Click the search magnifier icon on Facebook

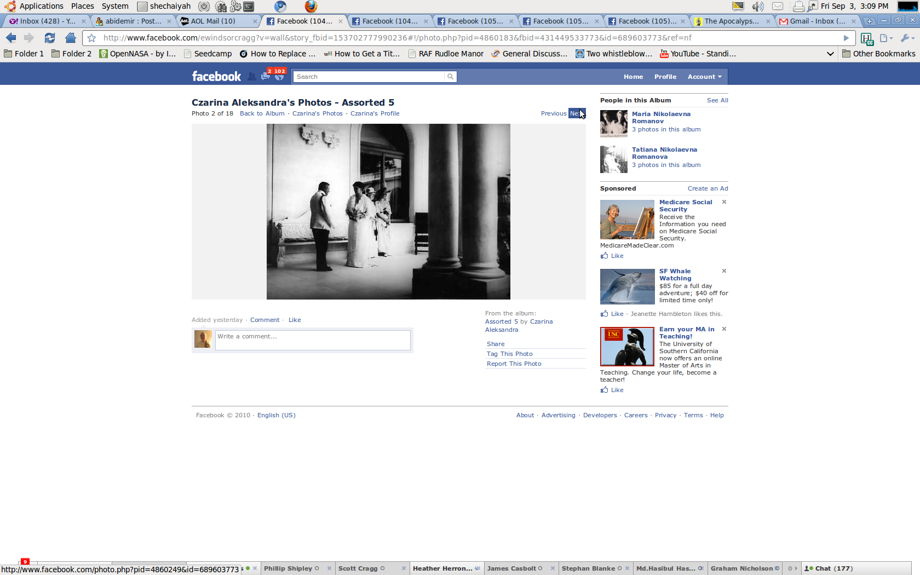coord(450,77)
